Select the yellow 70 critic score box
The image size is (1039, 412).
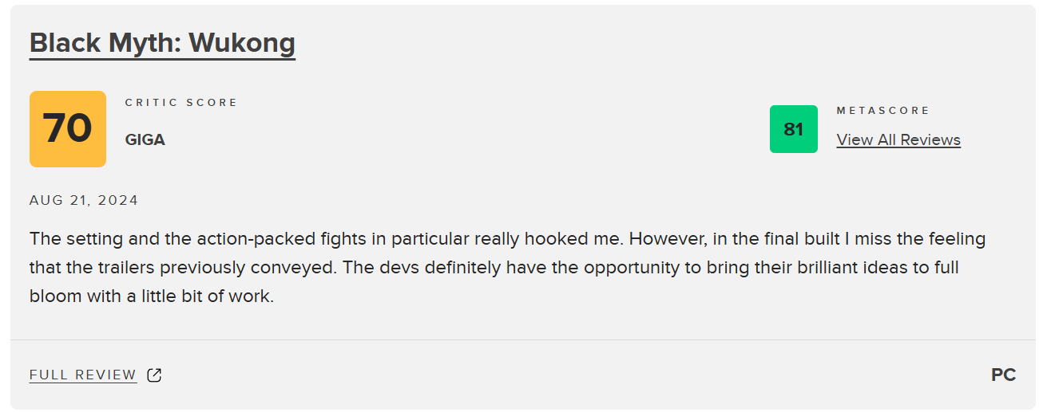click(x=68, y=129)
